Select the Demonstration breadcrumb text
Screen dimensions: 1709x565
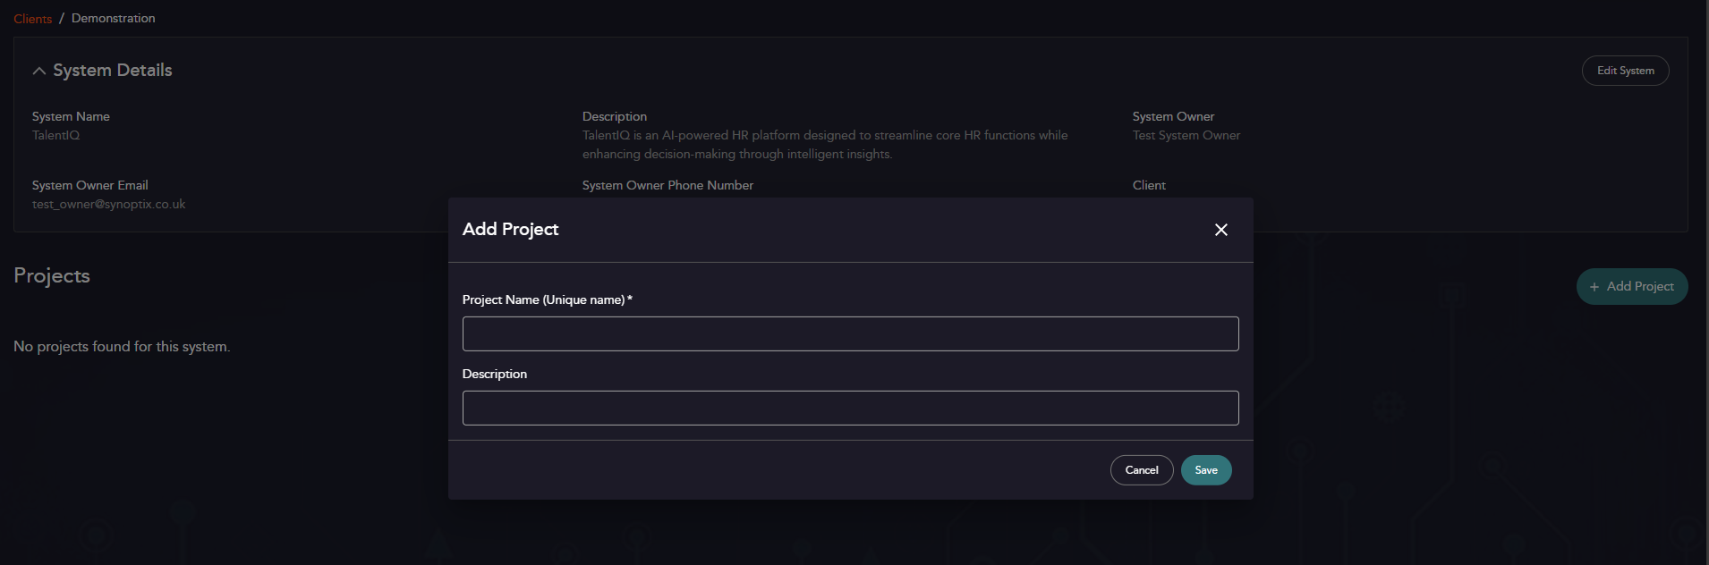tap(114, 18)
